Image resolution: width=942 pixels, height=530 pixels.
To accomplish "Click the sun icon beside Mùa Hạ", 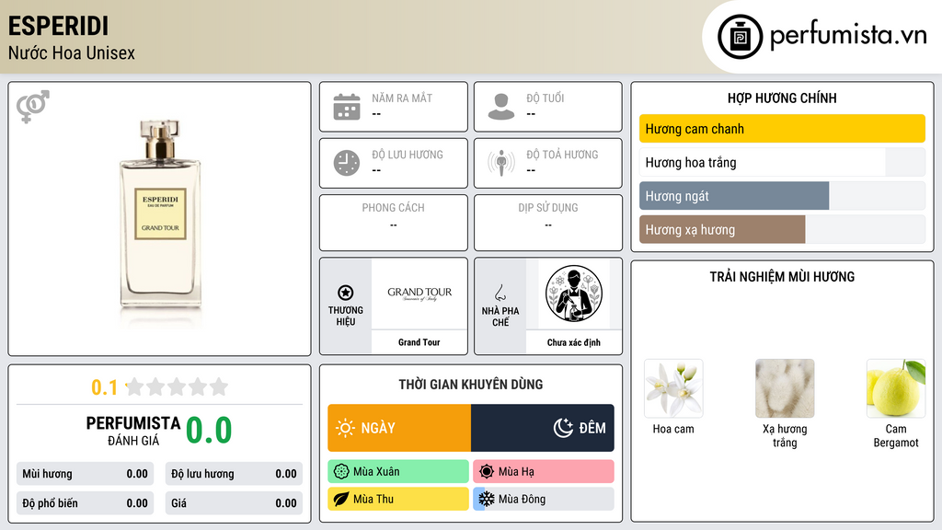I will click(x=487, y=472).
